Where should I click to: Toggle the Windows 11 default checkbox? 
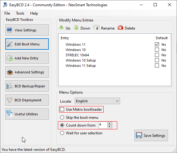click(x=157, y=44)
